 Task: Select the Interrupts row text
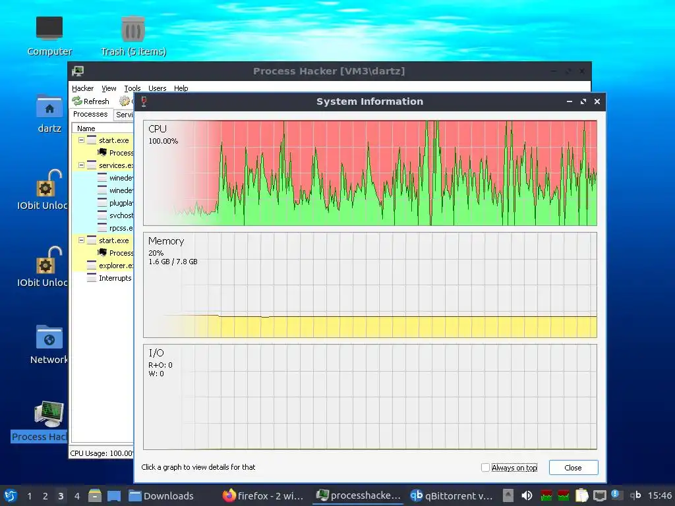(x=115, y=278)
